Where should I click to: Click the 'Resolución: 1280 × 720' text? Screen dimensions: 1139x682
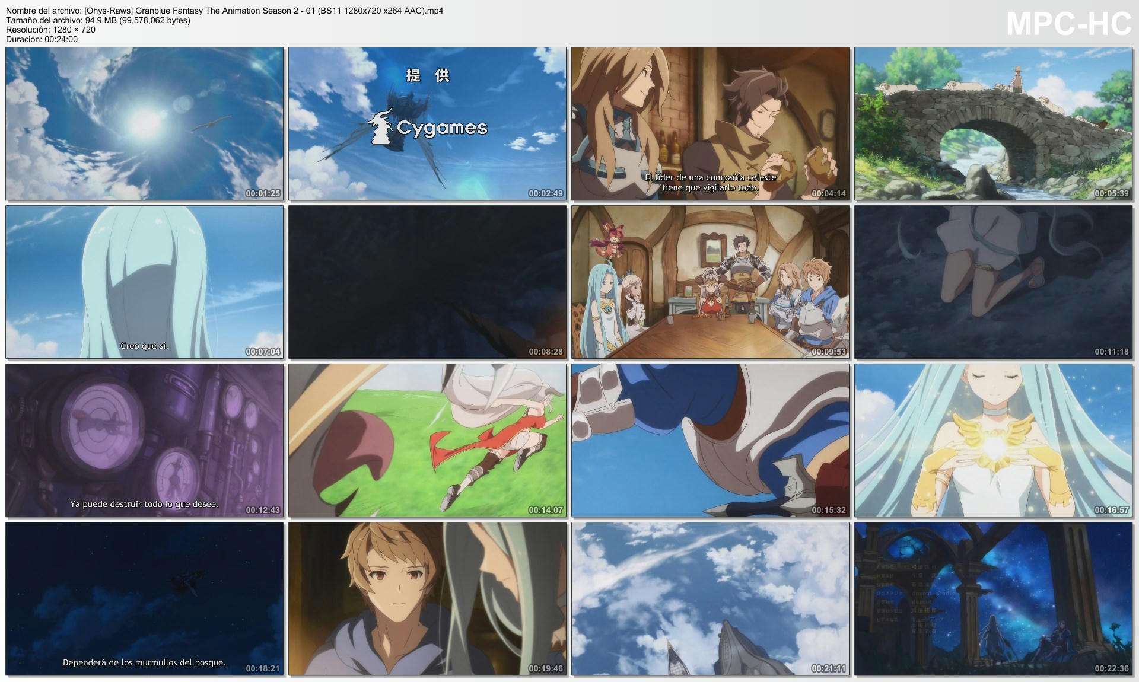(x=50, y=30)
